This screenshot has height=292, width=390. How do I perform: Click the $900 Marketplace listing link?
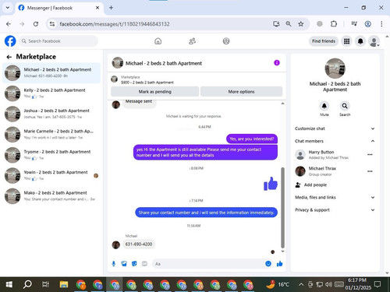(147, 83)
